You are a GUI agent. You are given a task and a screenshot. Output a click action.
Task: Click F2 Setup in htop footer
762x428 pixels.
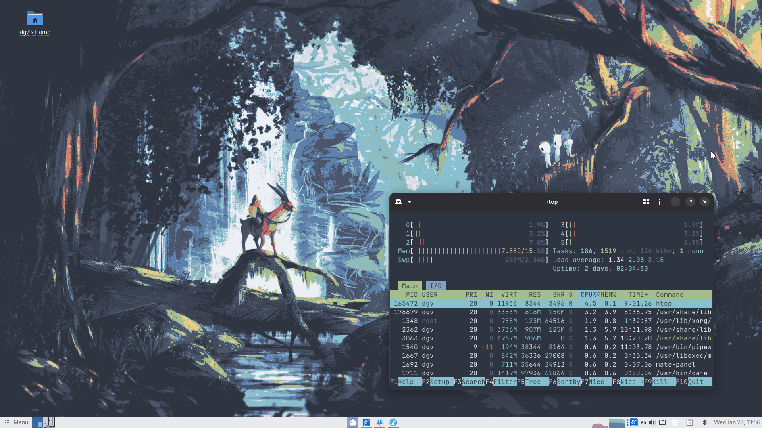coord(439,382)
